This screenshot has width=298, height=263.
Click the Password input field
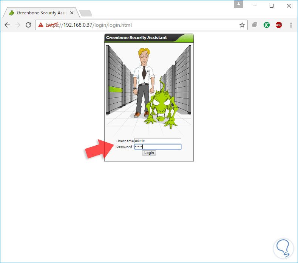pyautogui.click(x=158, y=147)
